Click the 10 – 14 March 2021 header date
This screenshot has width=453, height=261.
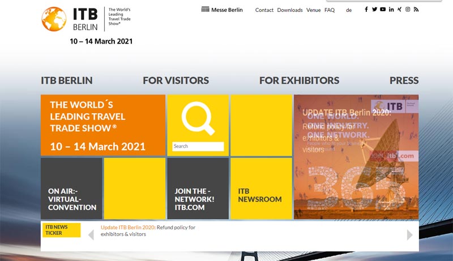click(101, 41)
